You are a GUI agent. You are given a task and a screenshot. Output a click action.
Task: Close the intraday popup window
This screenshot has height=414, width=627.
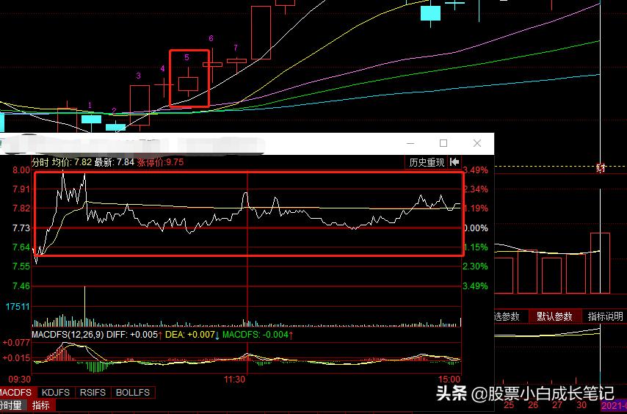[x=477, y=143]
